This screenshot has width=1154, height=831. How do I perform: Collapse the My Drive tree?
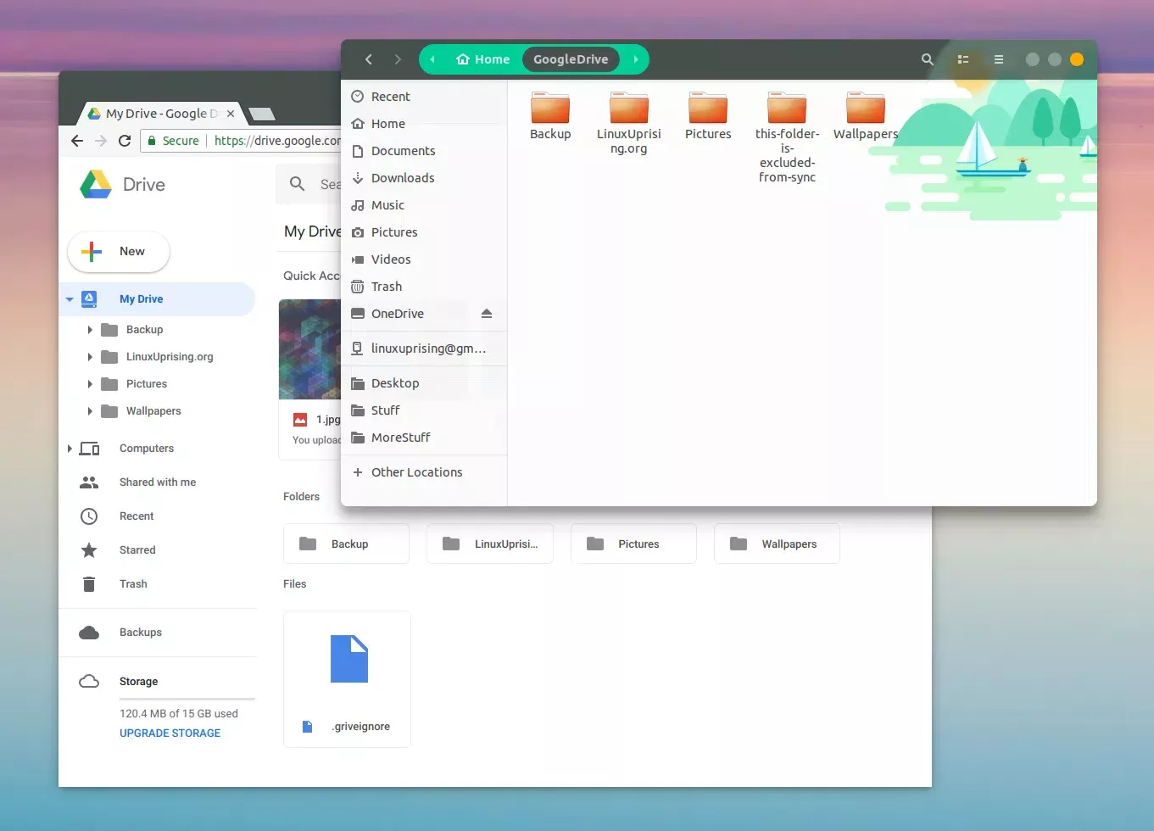coord(70,298)
